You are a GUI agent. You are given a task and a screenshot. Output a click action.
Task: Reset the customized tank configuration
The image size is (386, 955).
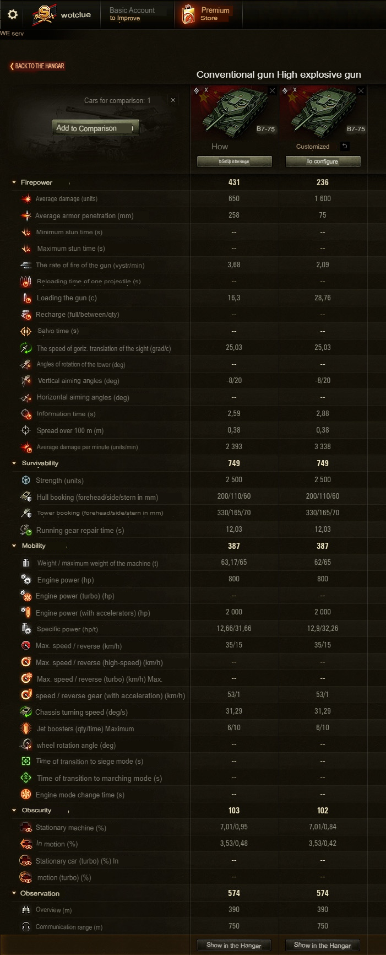click(x=345, y=146)
